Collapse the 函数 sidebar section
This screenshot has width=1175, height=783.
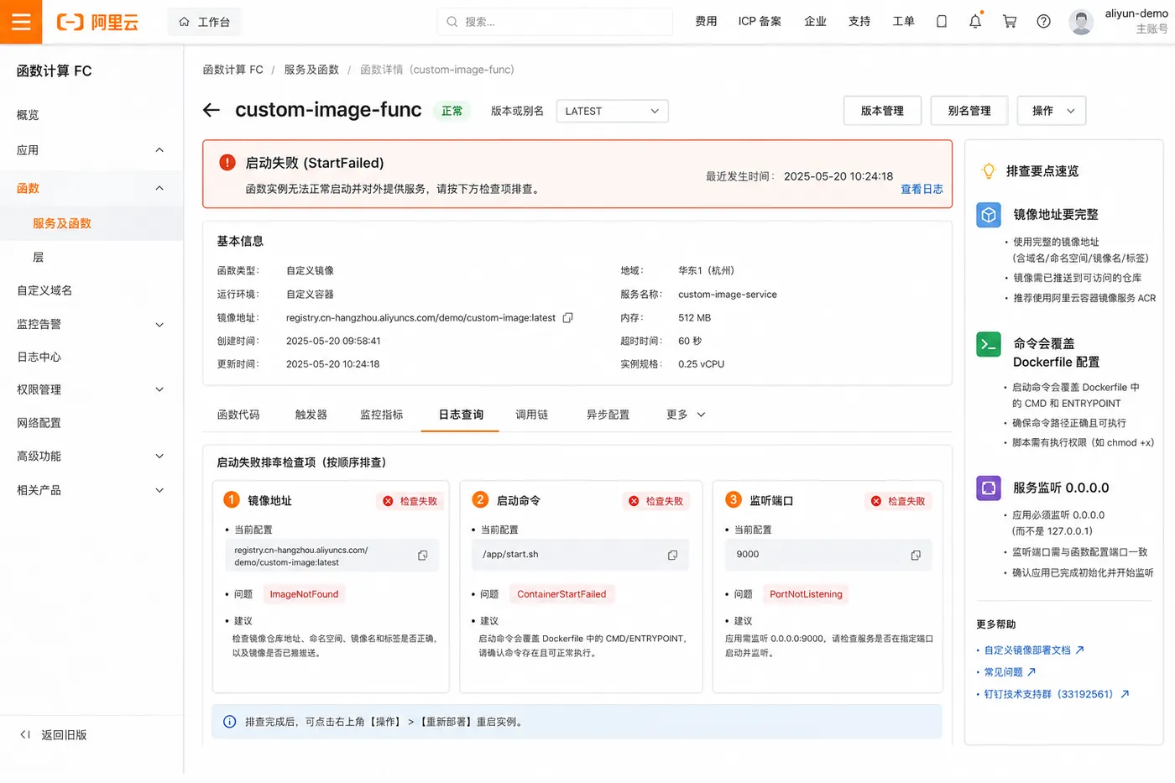coord(91,189)
